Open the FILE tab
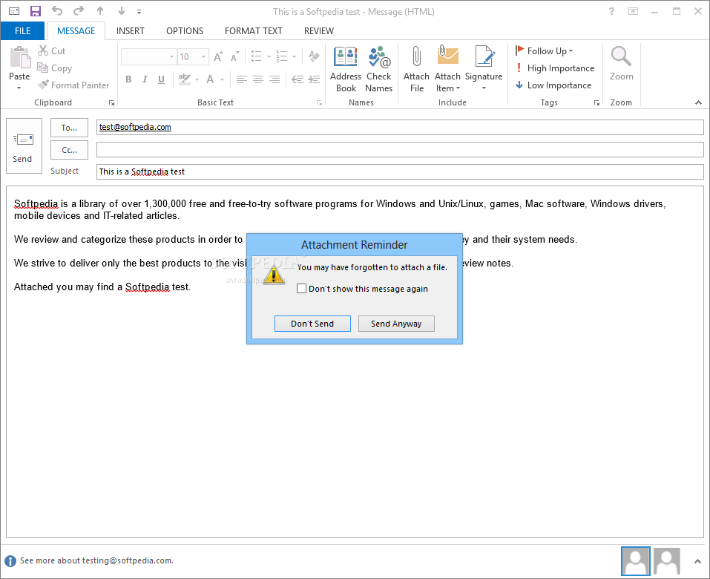 (23, 31)
